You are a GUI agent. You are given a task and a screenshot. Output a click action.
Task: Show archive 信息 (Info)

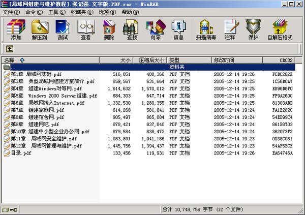point(178,29)
